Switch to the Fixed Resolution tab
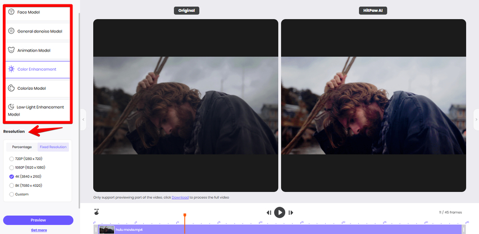Screen dimensions: 479x234 (53, 147)
